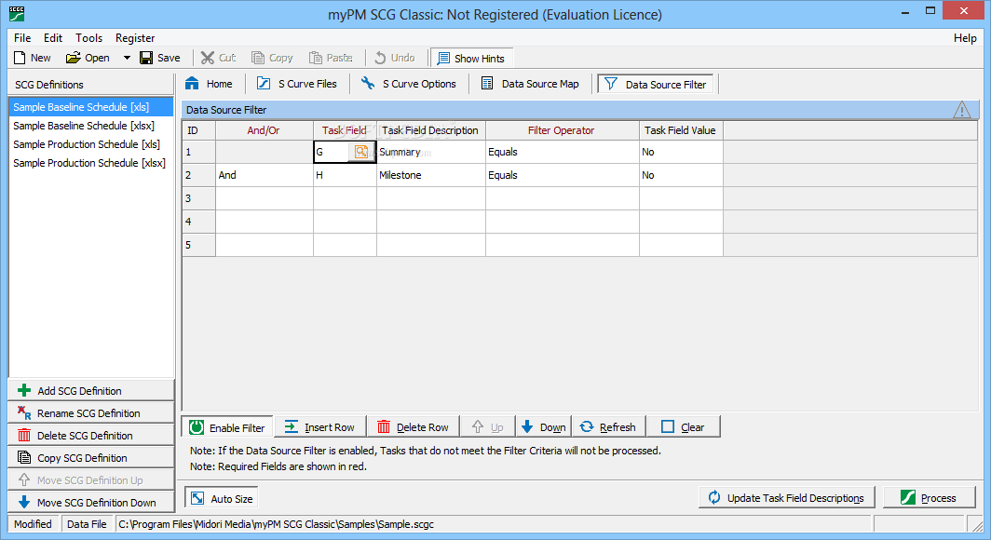Click Copy SCG Definition button
The image size is (991, 540).
click(91, 458)
